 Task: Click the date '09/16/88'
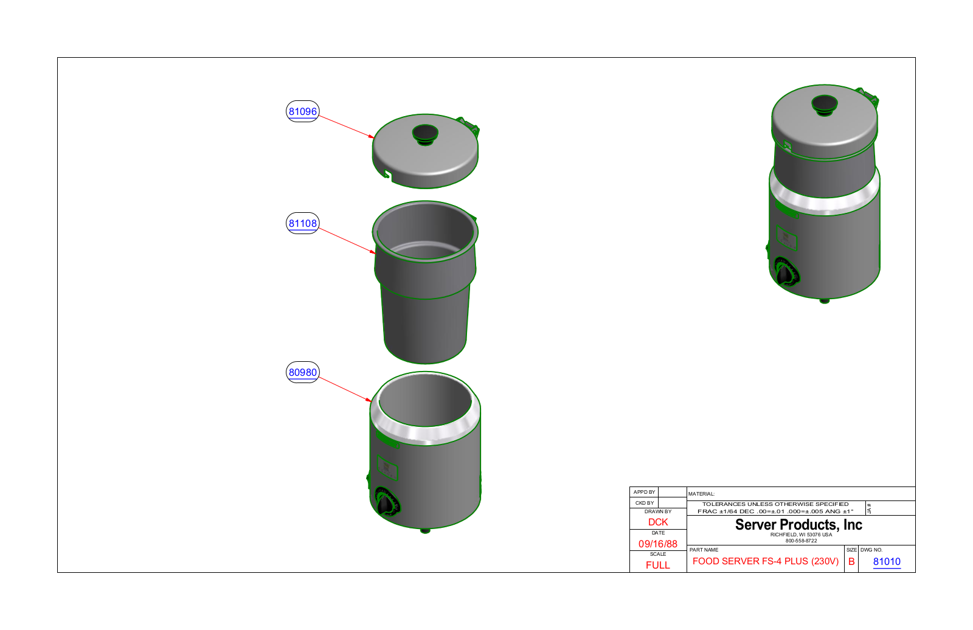(x=658, y=544)
